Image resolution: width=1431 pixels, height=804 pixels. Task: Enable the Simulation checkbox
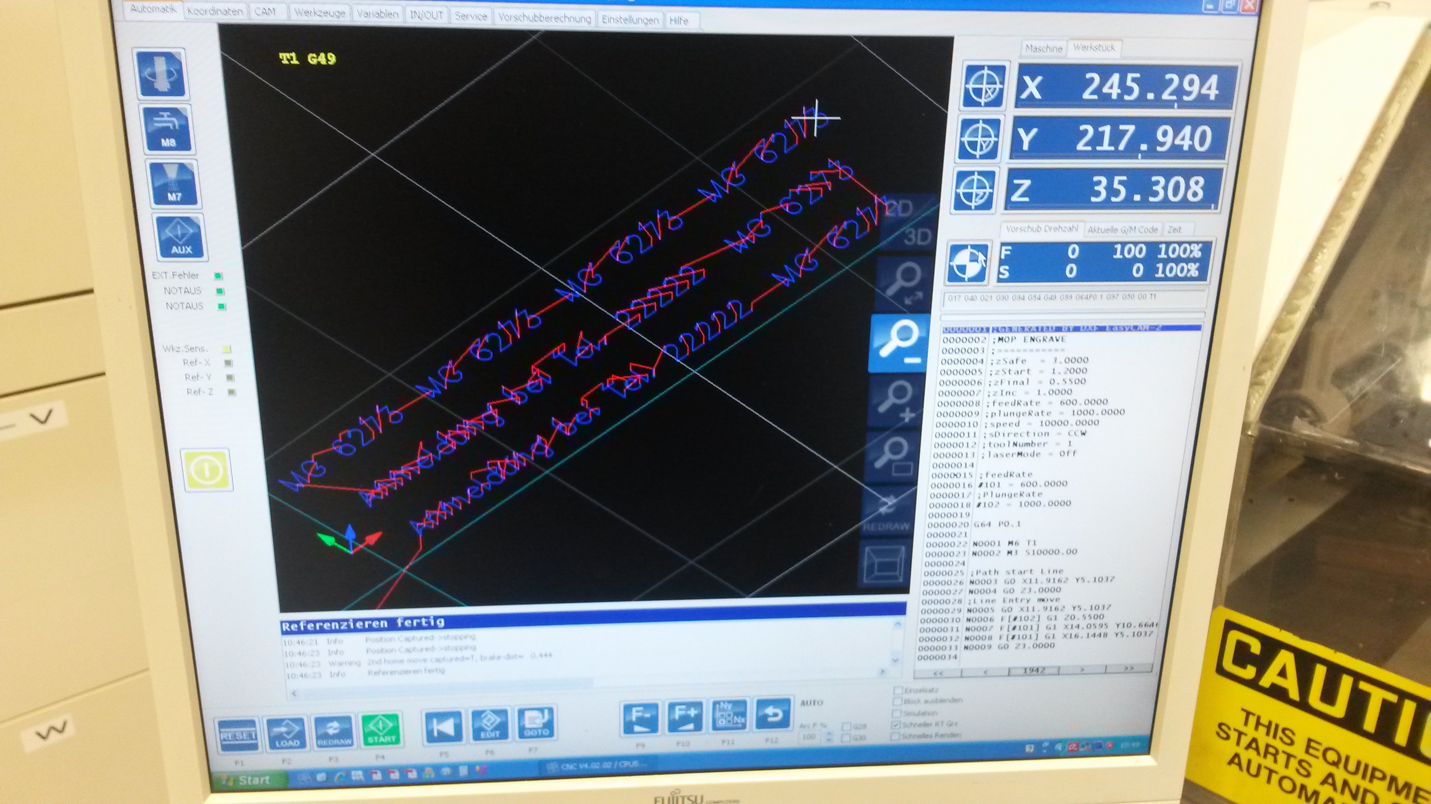pos(896,713)
